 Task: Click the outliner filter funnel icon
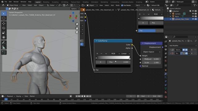(x=195, y=5)
